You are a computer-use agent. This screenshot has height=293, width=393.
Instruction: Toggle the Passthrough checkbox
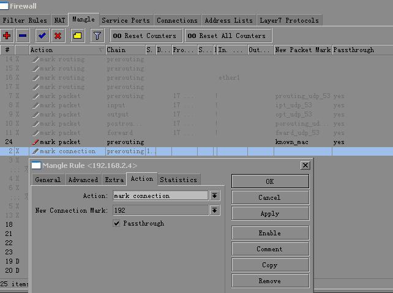[116, 223]
